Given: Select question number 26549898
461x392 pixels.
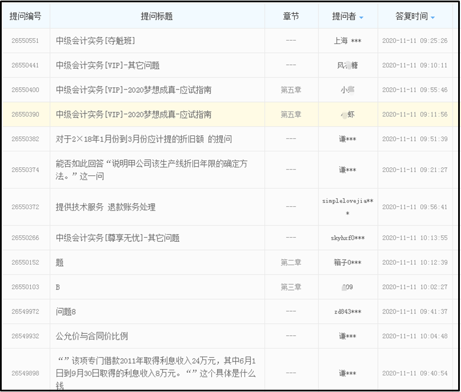Looking at the screenshot, I should 25,373.
